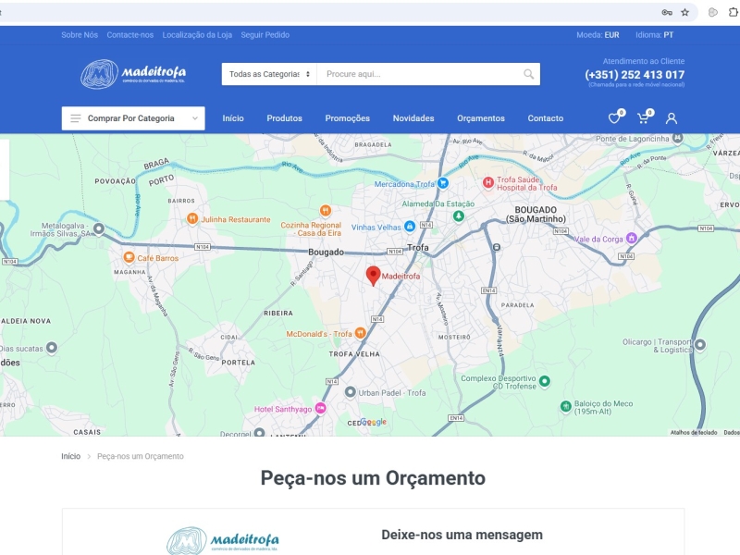Open the Moeda EUR currency selector
Screen dimensions: 740x555
point(598,35)
